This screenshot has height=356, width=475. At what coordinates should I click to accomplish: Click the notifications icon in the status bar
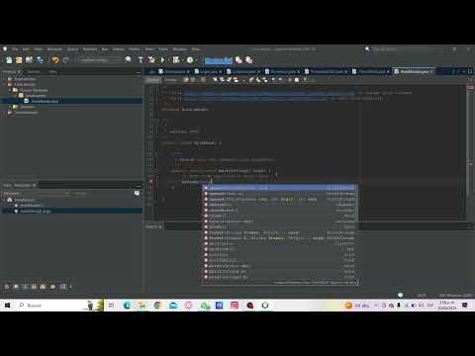(x=400, y=295)
